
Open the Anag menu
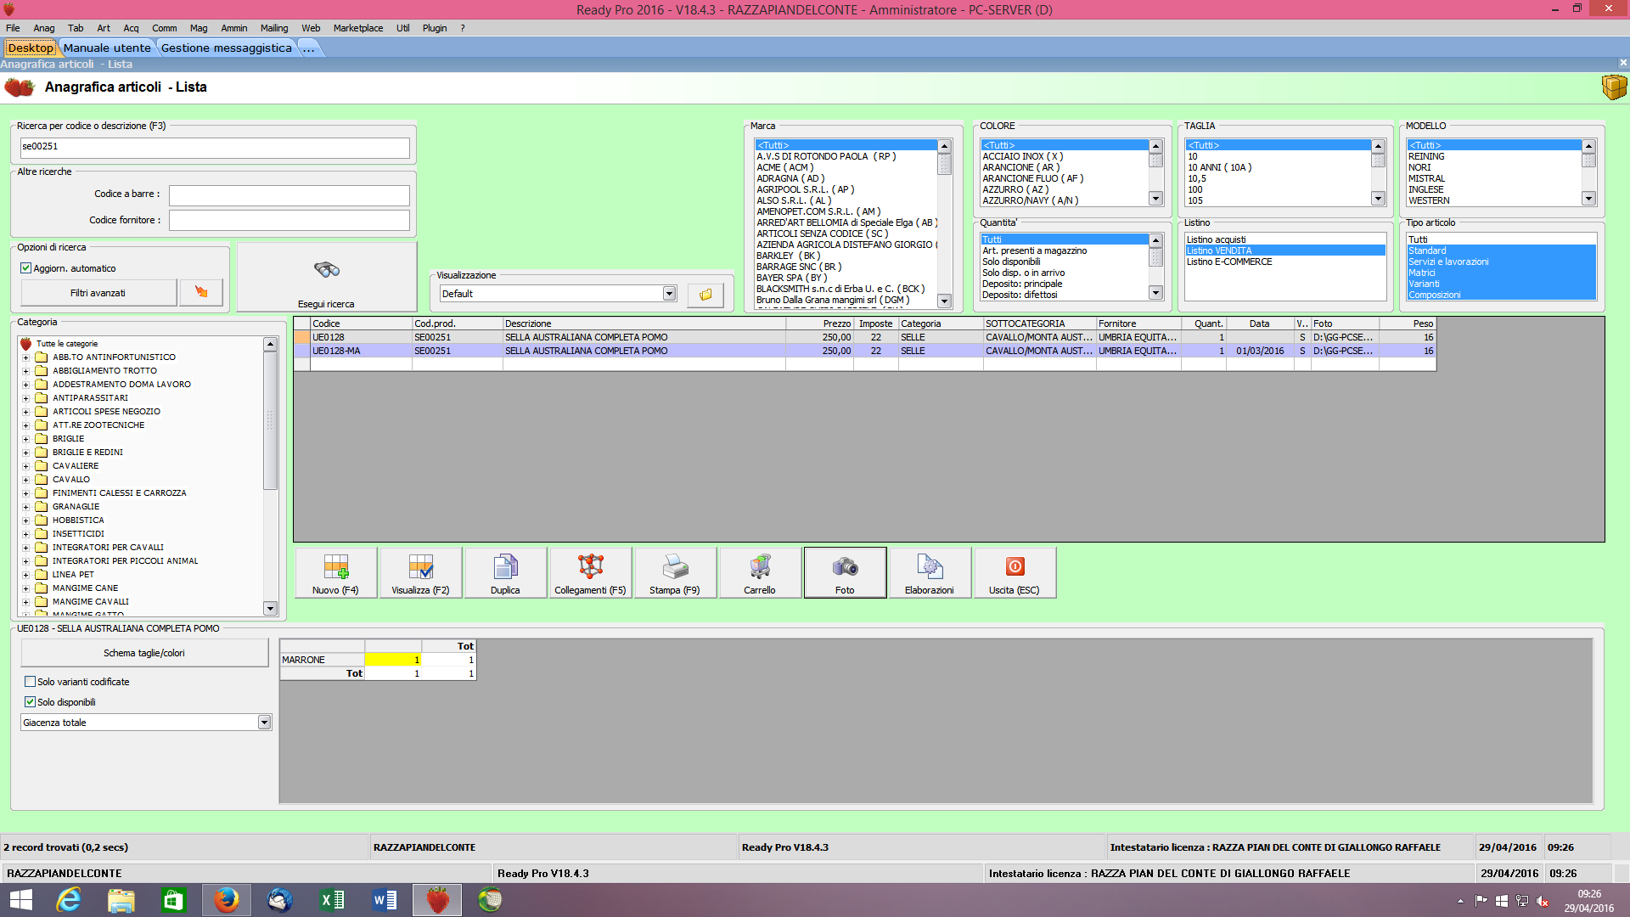(x=44, y=28)
